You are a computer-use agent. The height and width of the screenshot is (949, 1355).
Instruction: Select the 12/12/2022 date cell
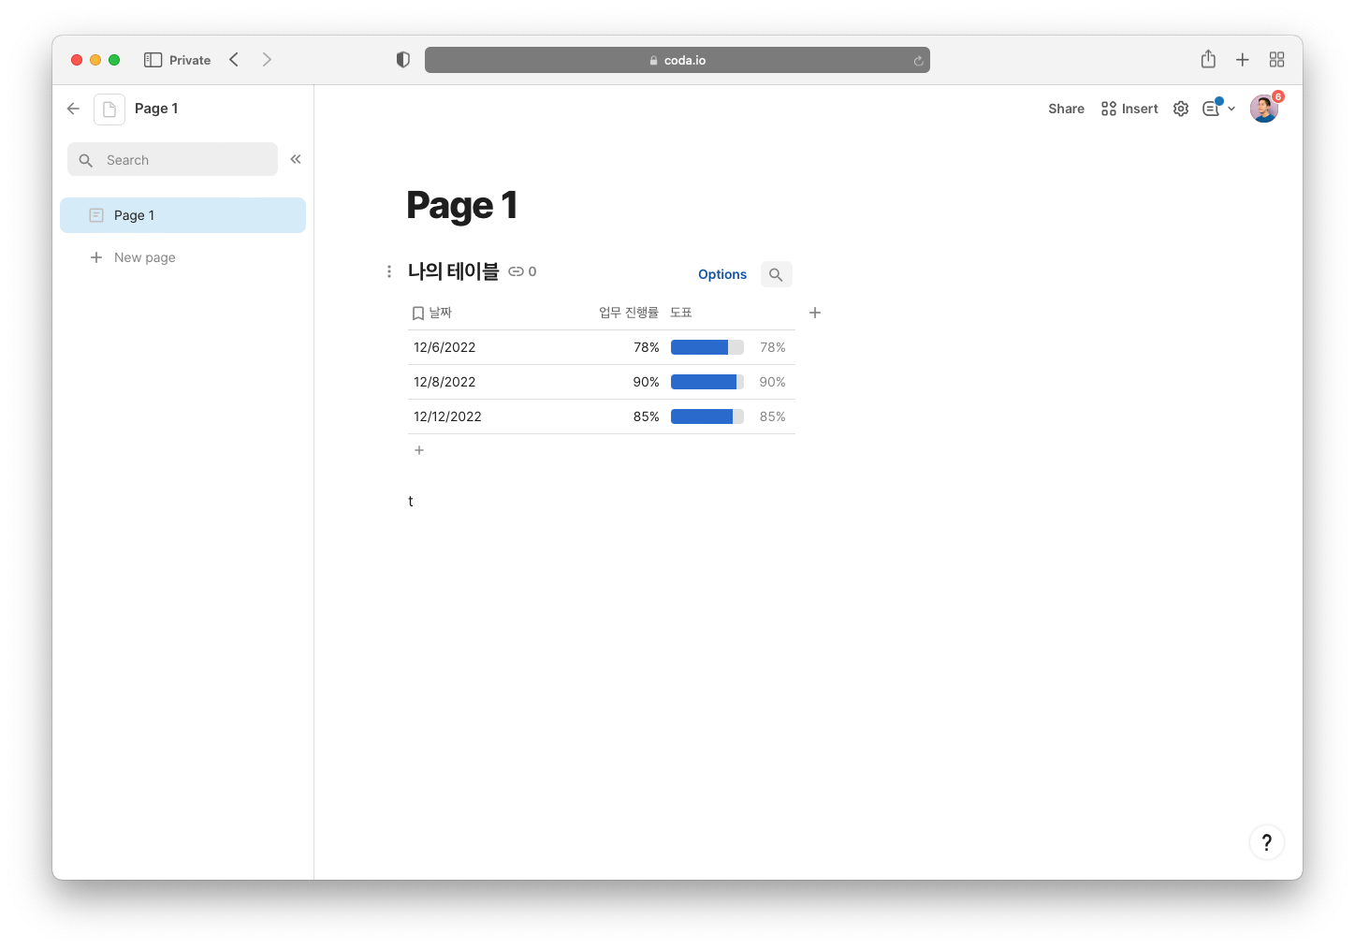pos(447,416)
